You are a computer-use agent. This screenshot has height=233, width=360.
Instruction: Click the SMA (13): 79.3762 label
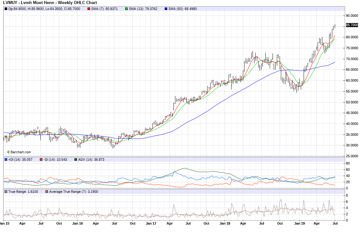(x=143, y=9)
